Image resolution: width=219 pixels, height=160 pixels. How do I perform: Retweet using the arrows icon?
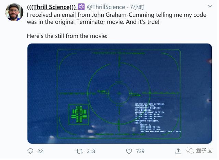[x=79, y=151]
